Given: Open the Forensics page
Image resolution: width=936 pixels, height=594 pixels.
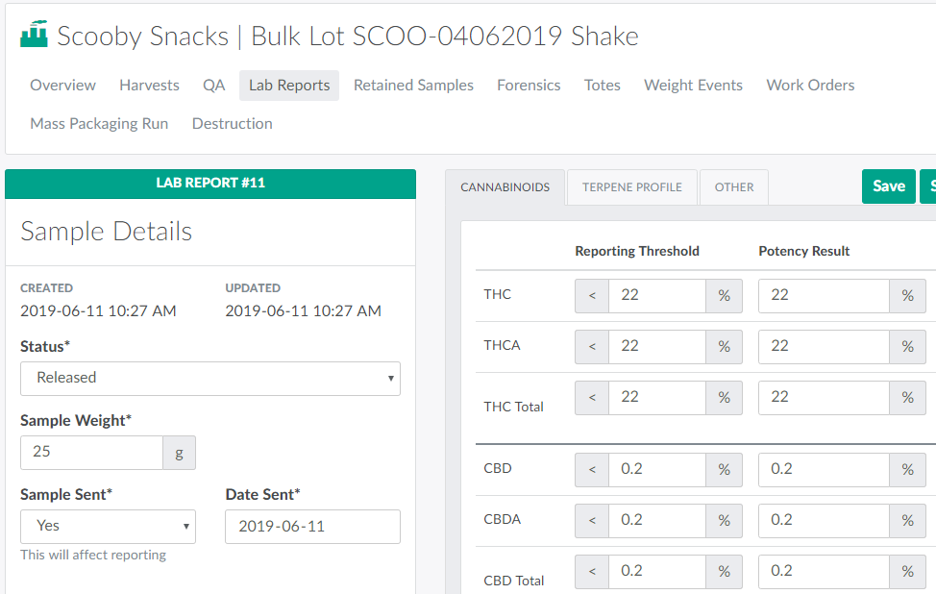Looking at the screenshot, I should (x=529, y=86).
